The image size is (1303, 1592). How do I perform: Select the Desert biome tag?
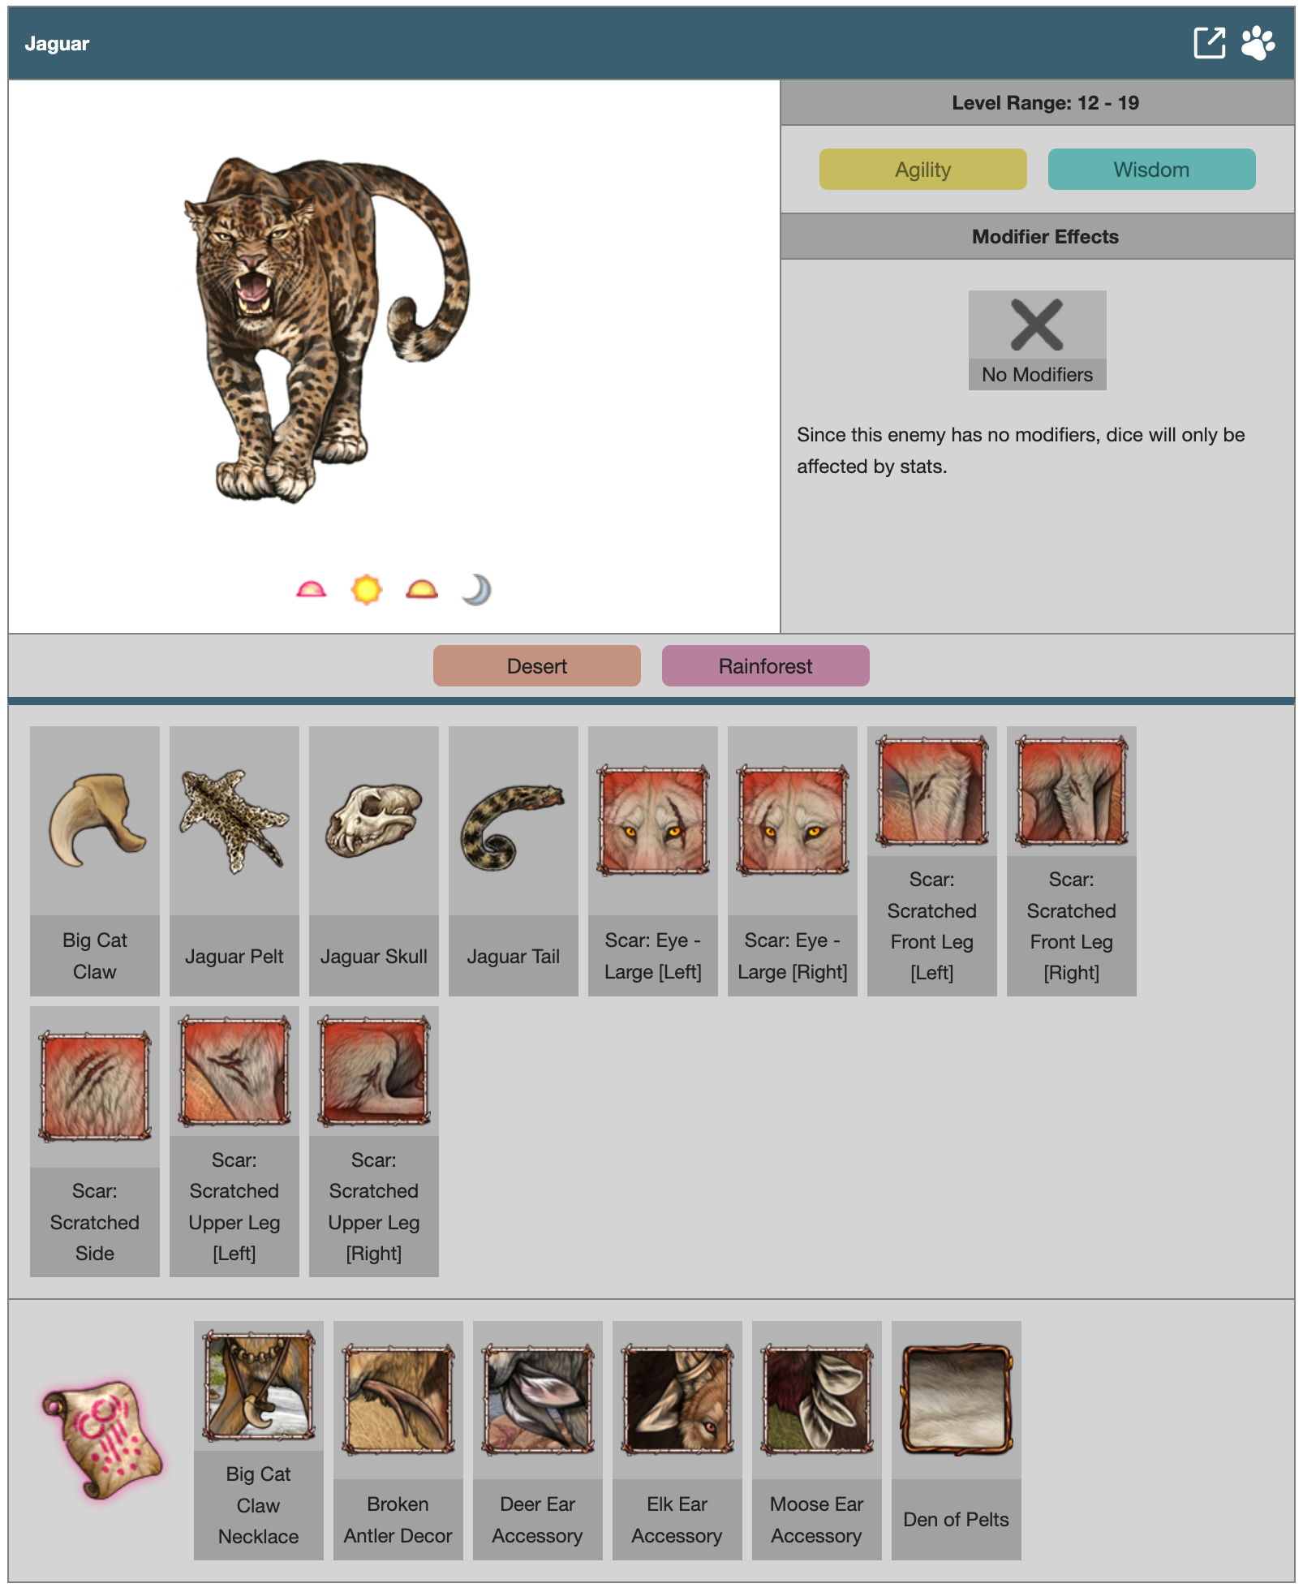(x=536, y=666)
